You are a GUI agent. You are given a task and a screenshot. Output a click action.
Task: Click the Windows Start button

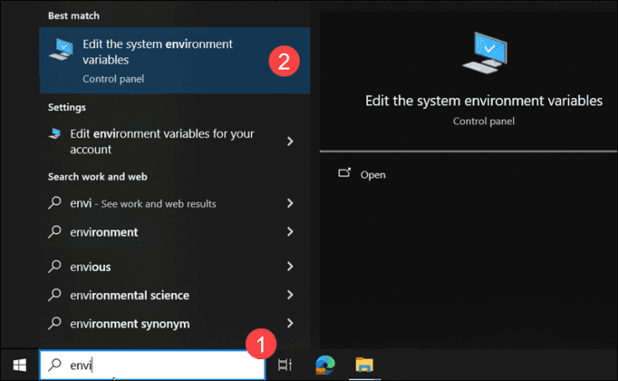19,365
